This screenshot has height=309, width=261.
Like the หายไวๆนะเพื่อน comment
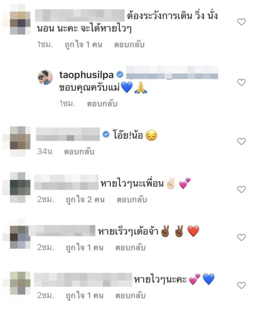[241, 190]
